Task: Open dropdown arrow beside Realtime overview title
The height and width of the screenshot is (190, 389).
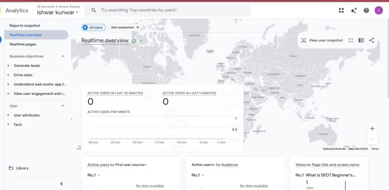Action: 141,41
